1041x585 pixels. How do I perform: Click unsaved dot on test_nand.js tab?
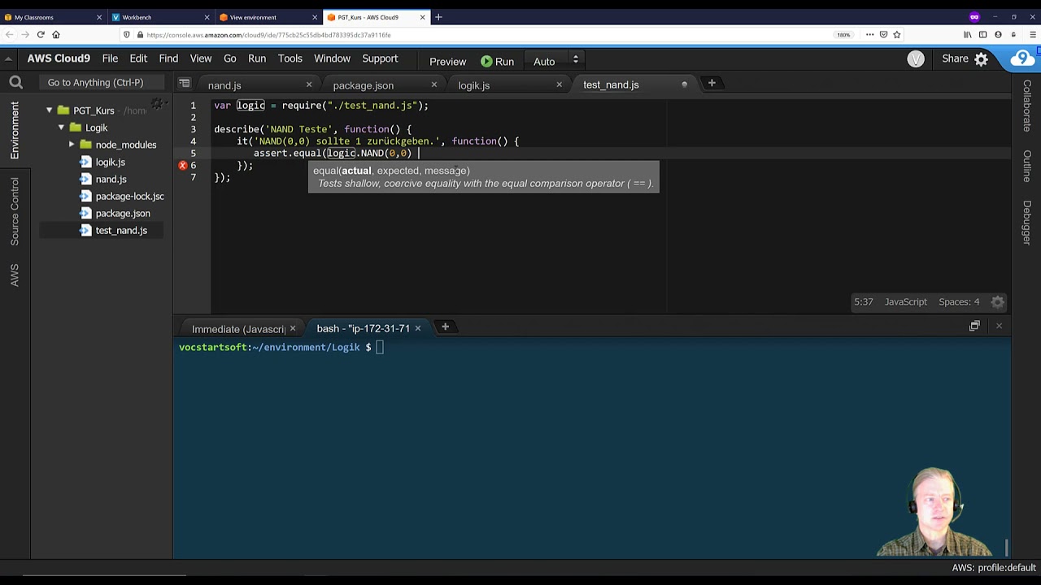[x=684, y=84]
